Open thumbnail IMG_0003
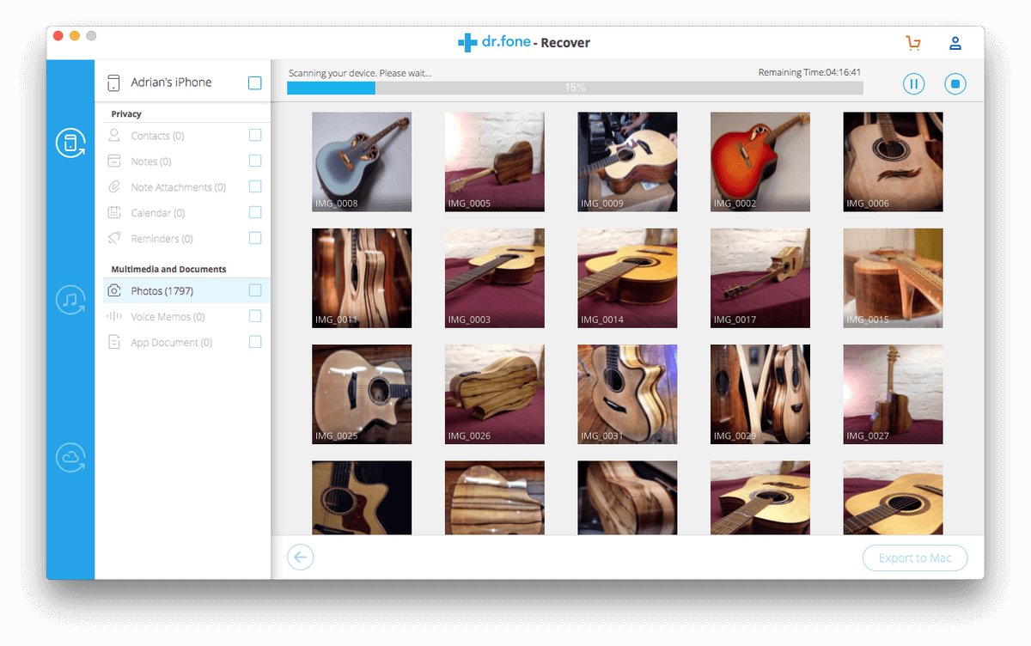Screen dimensions: 1031x646 [x=494, y=278]
